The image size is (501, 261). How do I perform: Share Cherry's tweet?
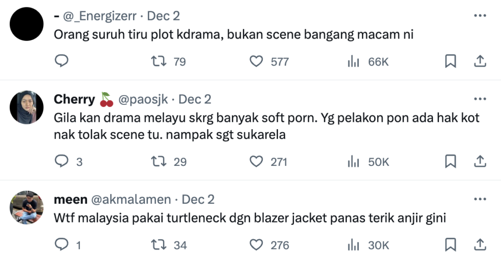tap(480, 161)
